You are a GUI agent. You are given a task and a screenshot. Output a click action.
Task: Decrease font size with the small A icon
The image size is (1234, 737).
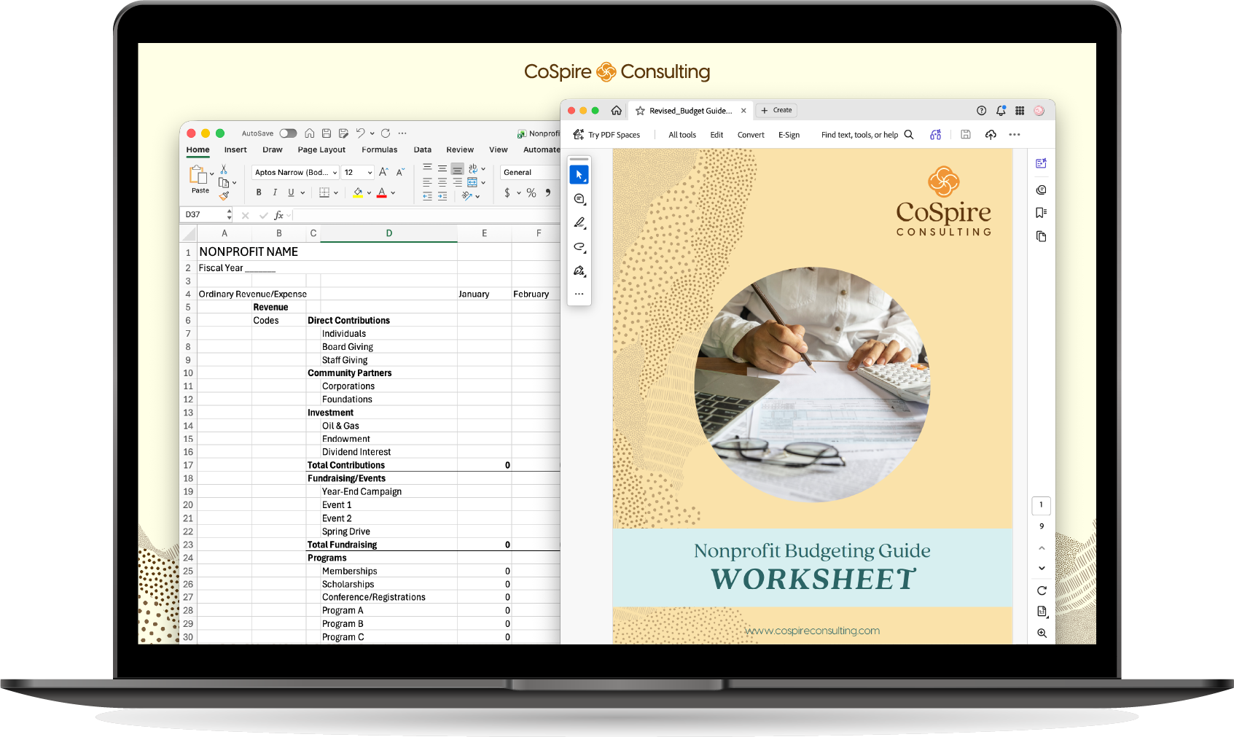(x=400, y=172)
